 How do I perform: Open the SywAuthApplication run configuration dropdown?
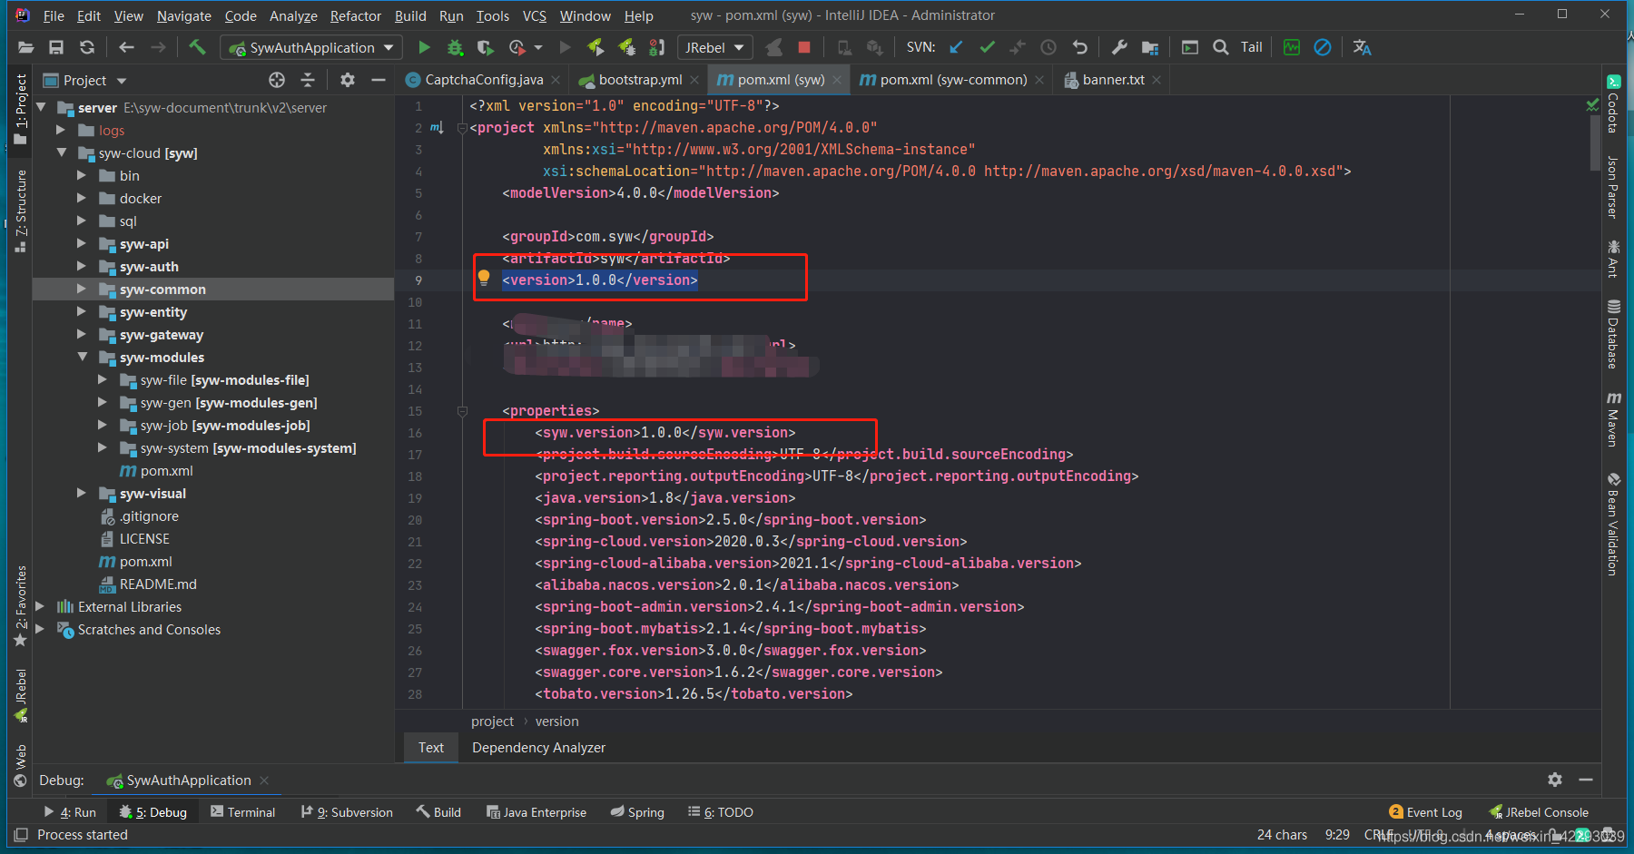coord(312,47)
